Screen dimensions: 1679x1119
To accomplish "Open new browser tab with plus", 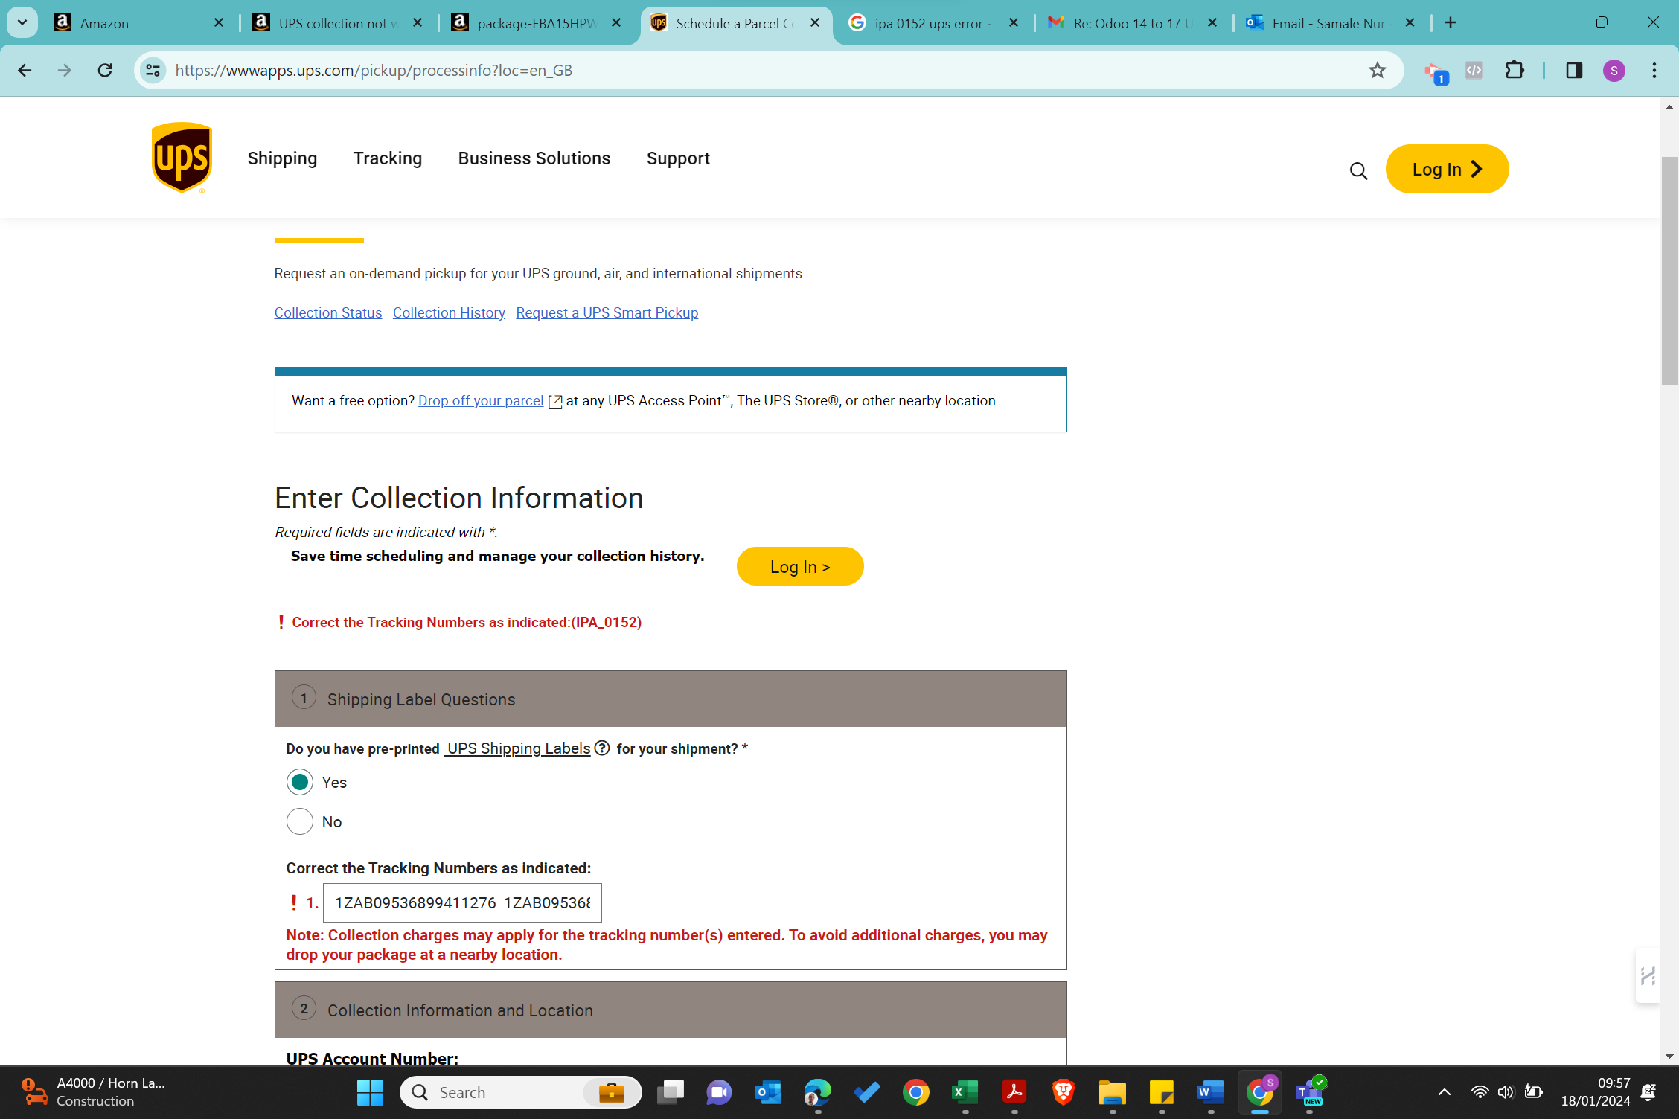I will point(1451,22).
